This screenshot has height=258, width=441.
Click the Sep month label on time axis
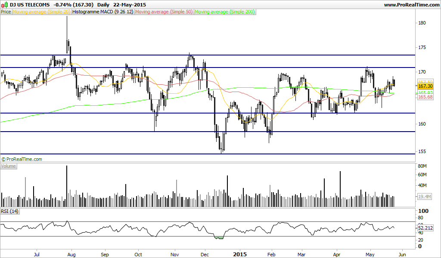click(105, 255)
